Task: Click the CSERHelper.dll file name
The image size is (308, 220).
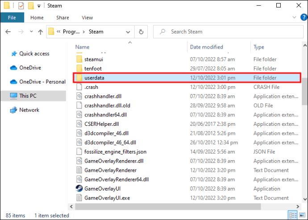Action: click(x=102, y=124)
